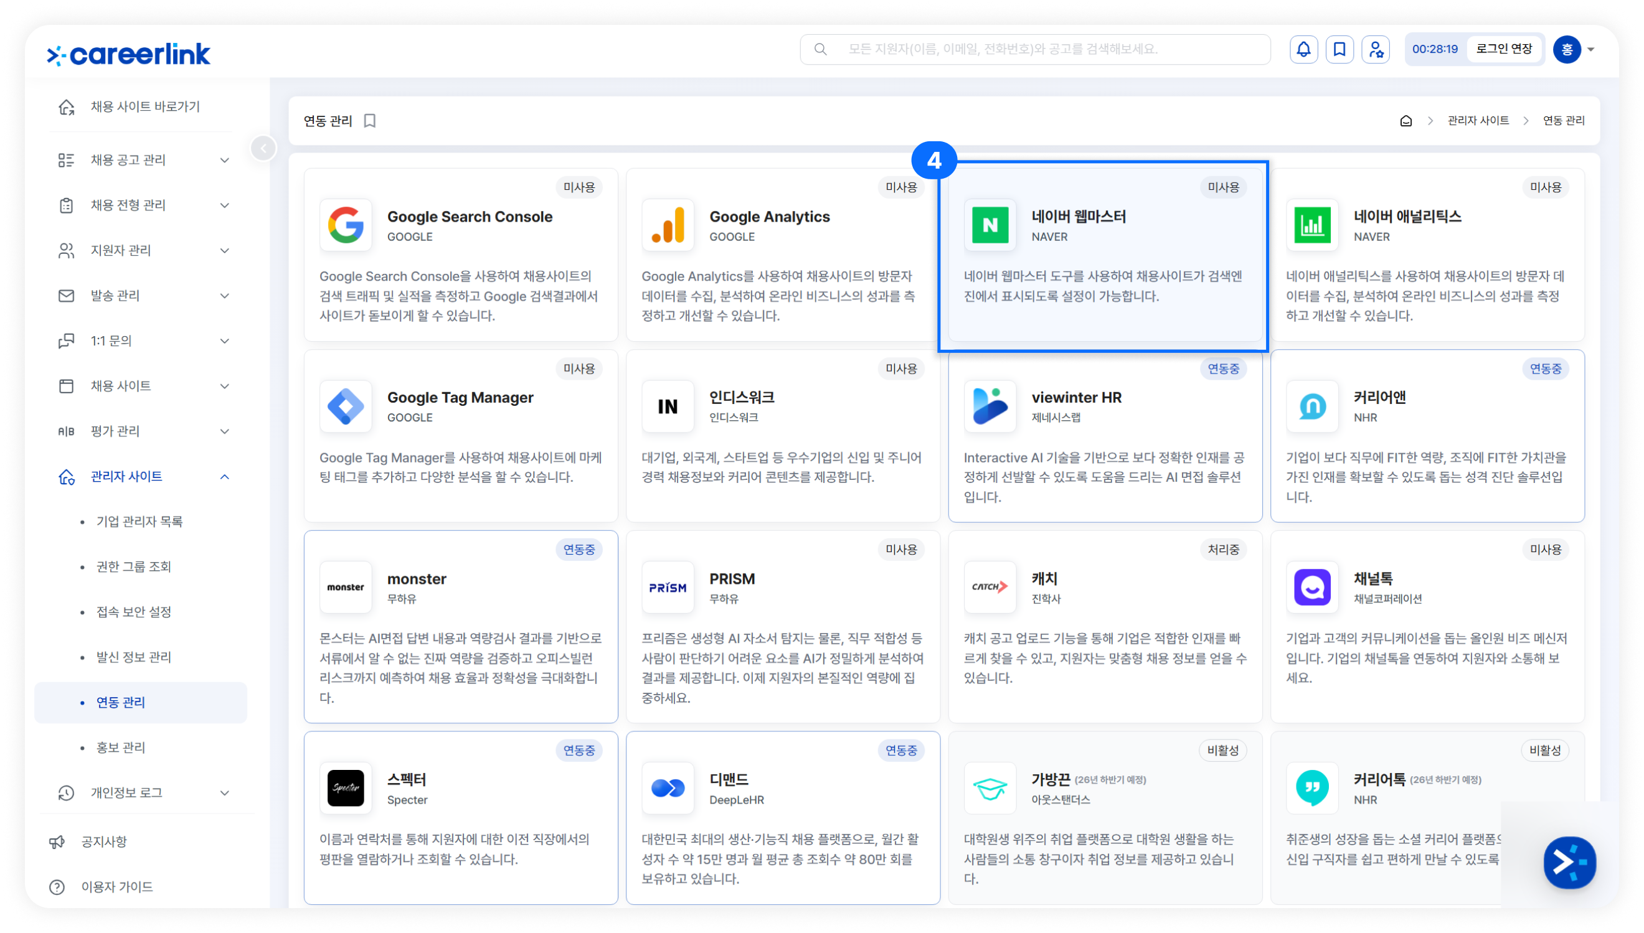
Task: Click the 미사용 badge on PRISM
Action: click(901, 549)
